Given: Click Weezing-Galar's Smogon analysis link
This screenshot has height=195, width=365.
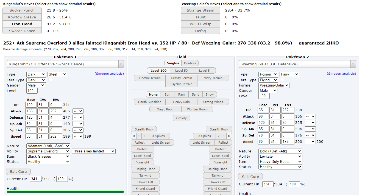Looking at the screenshot, I should click(341, 74).
